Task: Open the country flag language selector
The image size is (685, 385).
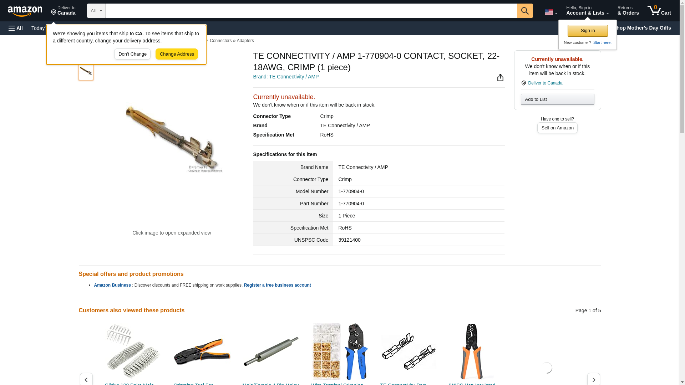Action: click(551, 12)
